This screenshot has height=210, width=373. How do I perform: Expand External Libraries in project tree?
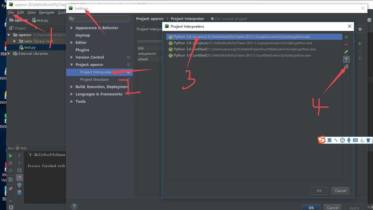pos(9,54)
